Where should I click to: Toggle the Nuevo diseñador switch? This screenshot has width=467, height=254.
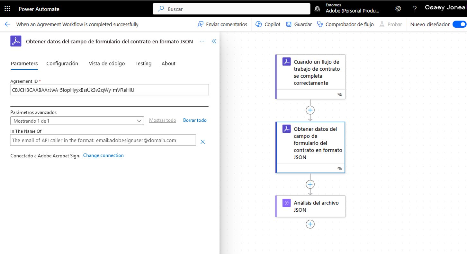459,24
